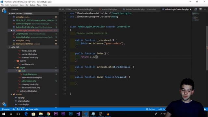Open purple Visual Studio from taskbar

[x=78, y=114]
